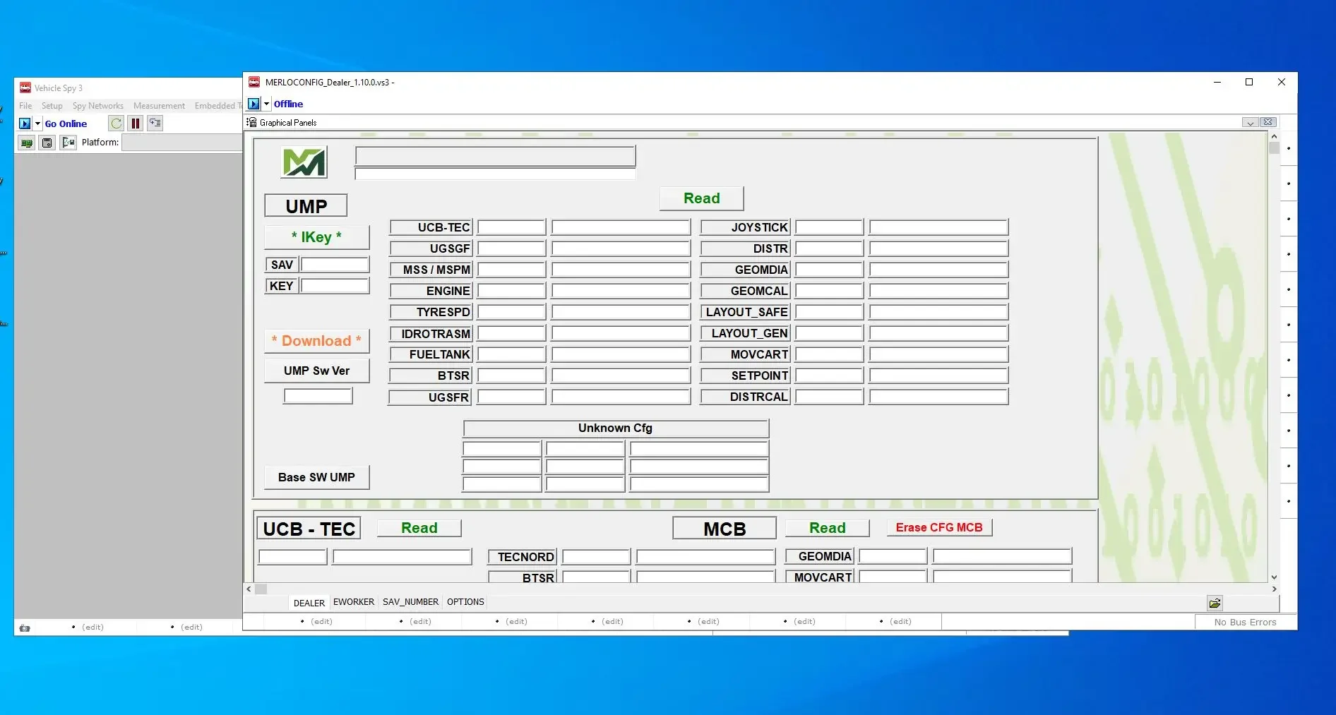Open a file using the folder icon

coord(1215,603)
